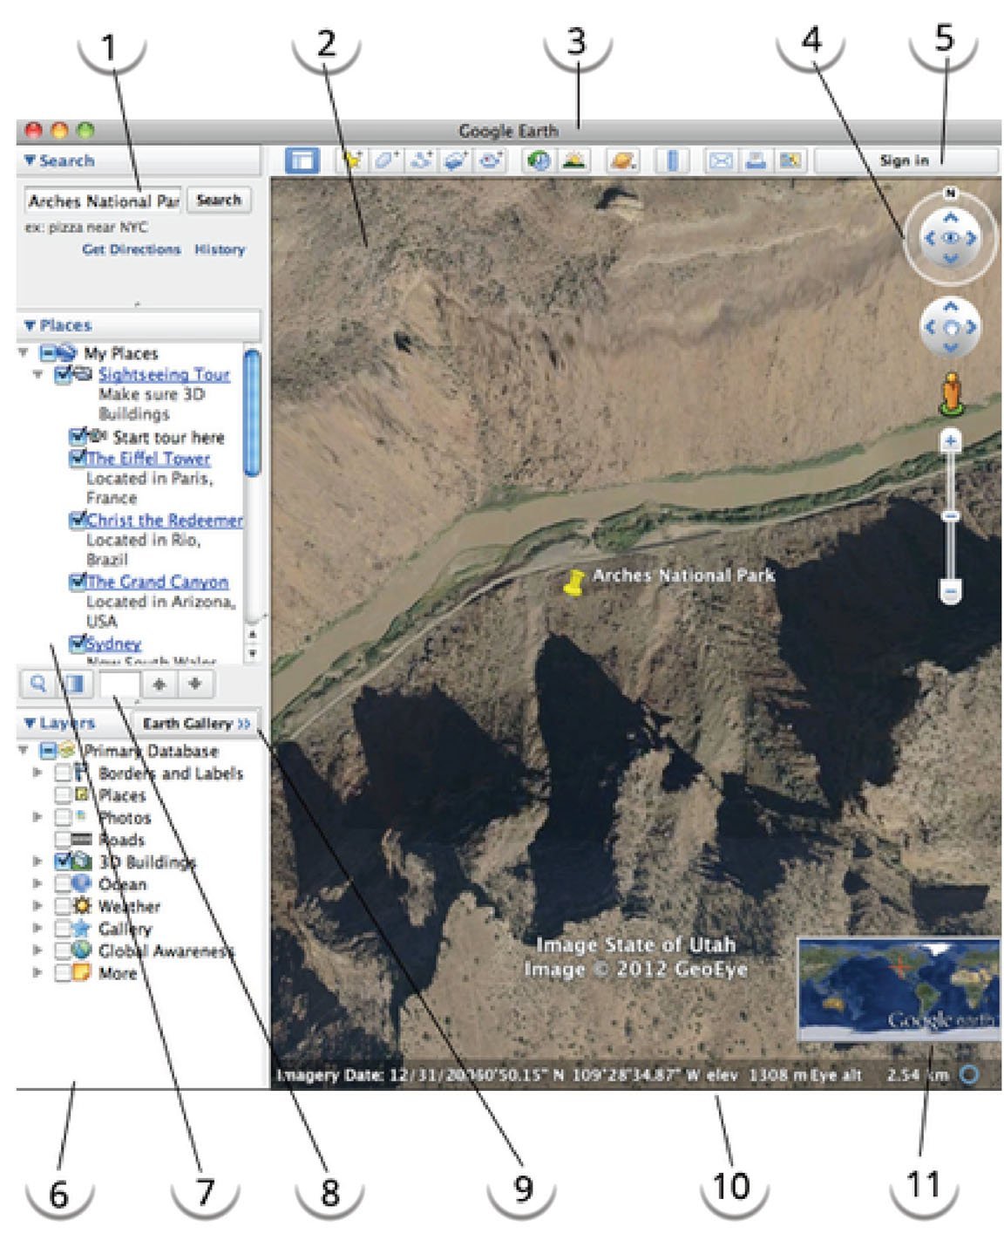Open the Earth Gallery tab button
The image size is (1004, 1260).
click(196, 724)
